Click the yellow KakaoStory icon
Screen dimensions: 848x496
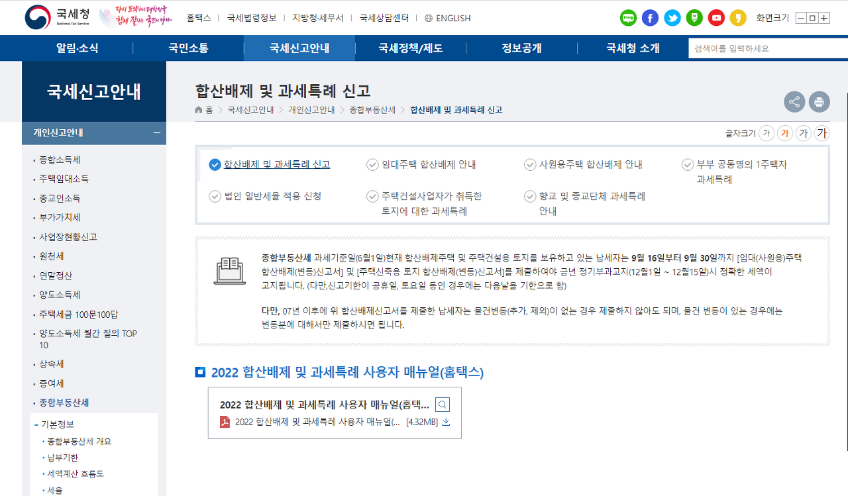pyautogui.click(x=737, y=18)
